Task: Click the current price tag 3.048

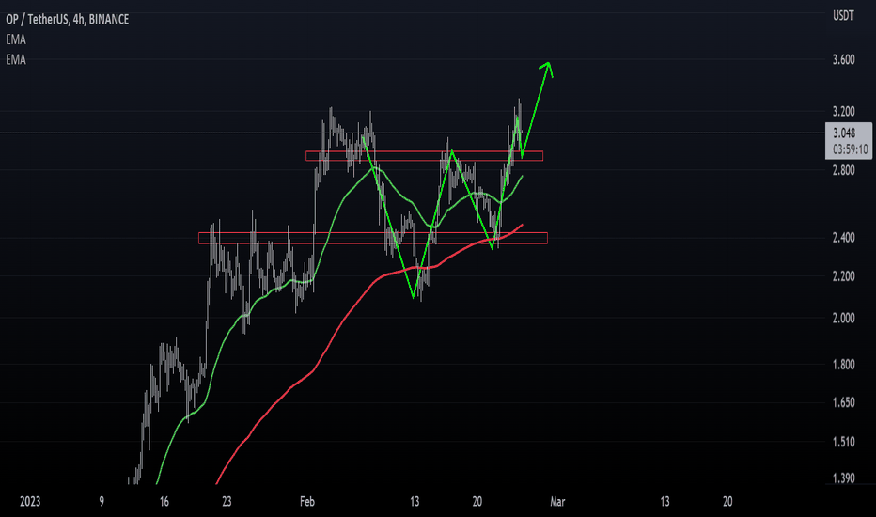Action: [849, 141]
